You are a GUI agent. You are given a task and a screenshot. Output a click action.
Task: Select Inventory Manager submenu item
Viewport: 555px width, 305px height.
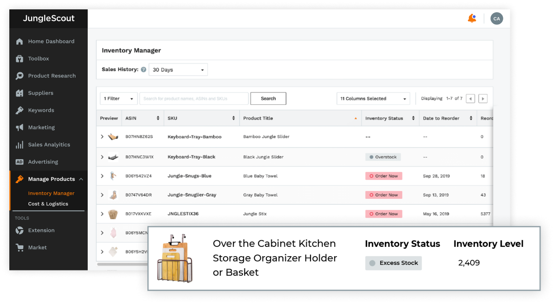(x=51, y=193)
